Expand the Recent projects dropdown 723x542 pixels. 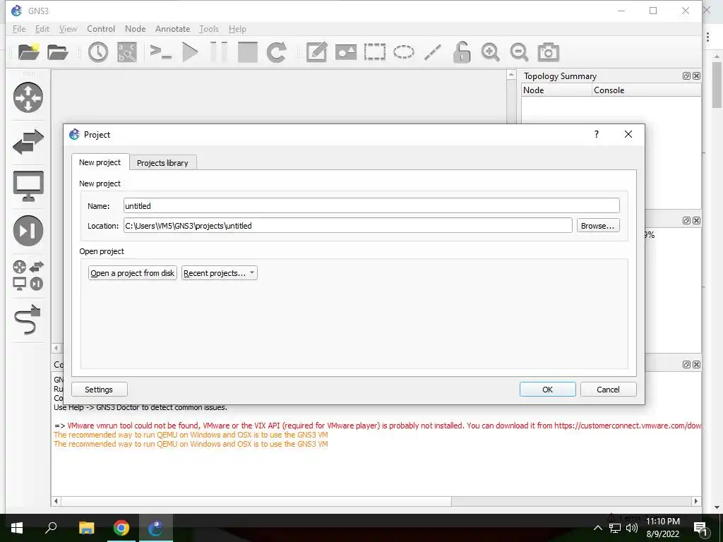[219, 273]
